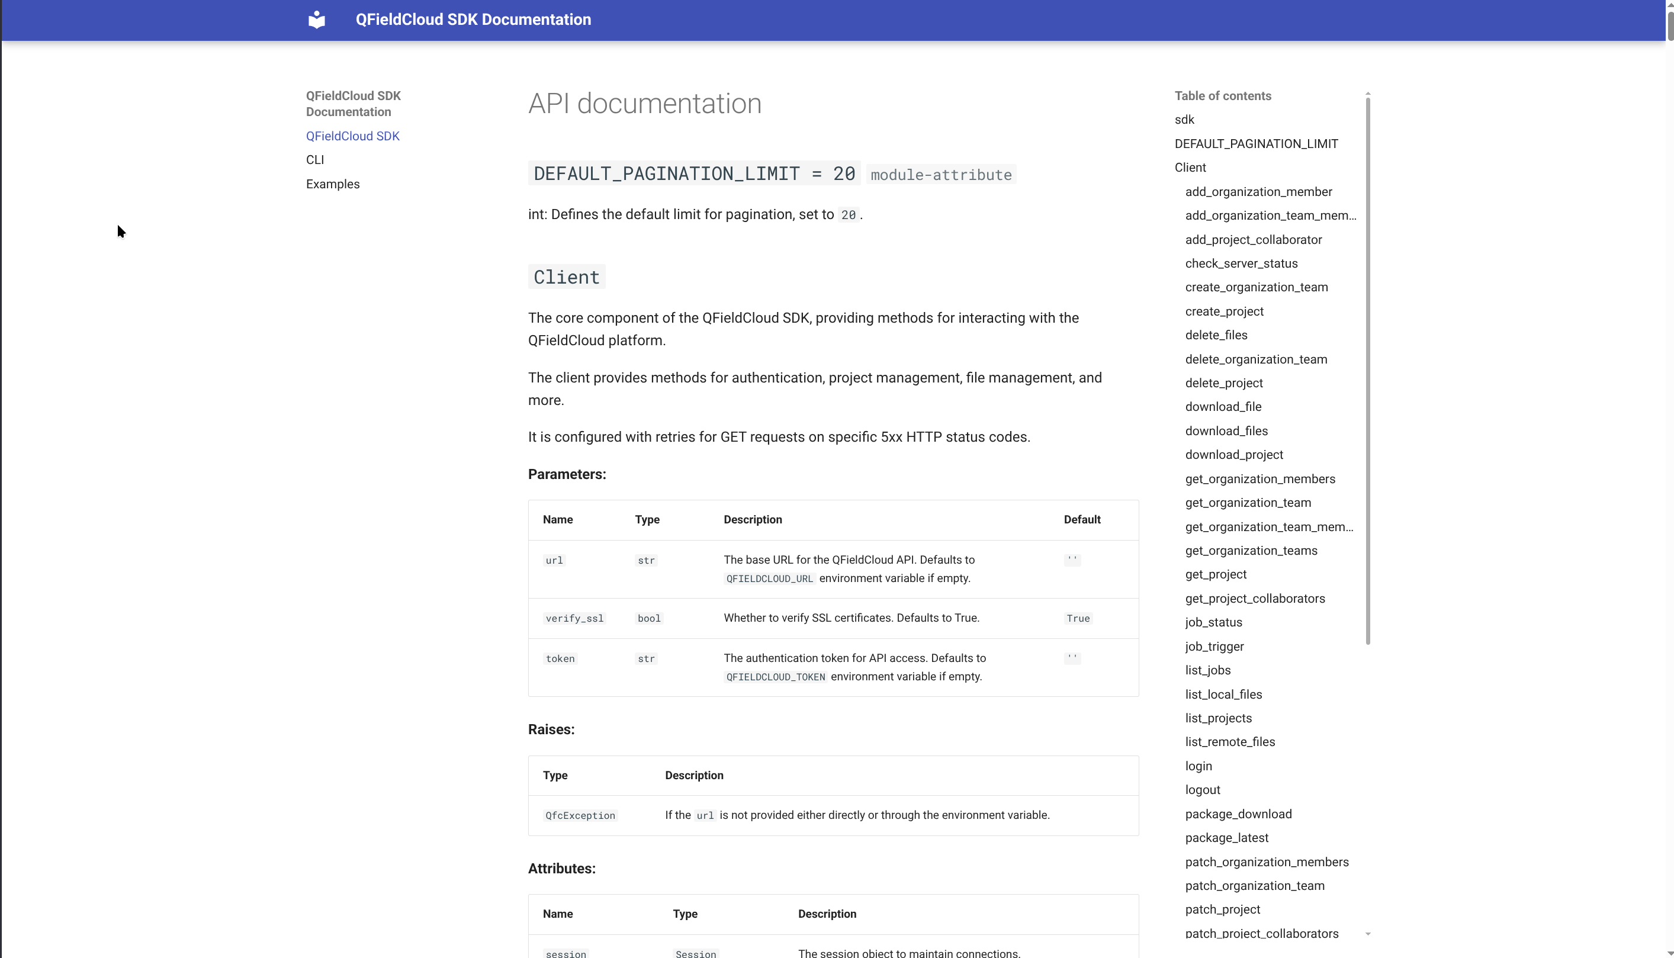
Task: Jump to check_server_status in contents
Action: pos(1241,263)
